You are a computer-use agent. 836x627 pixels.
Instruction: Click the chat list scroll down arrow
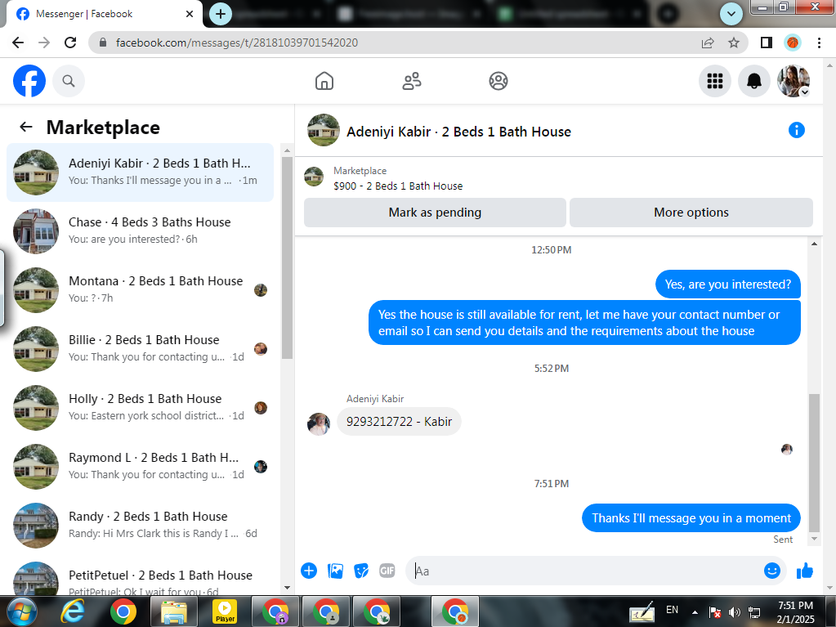click(287, 588)
